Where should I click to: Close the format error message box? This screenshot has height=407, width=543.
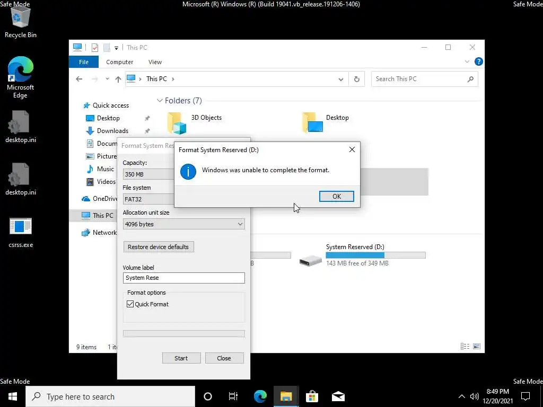(352, 149)
